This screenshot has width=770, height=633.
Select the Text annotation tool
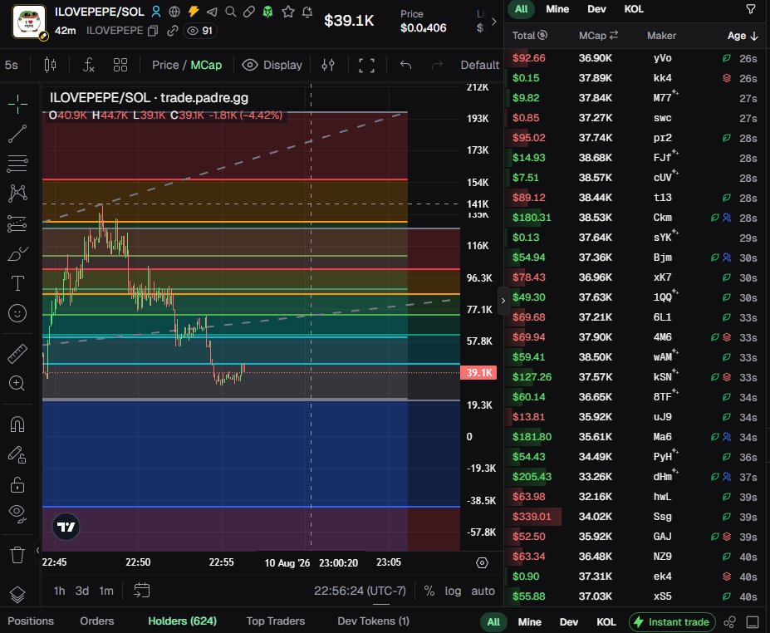pos(17,283)
